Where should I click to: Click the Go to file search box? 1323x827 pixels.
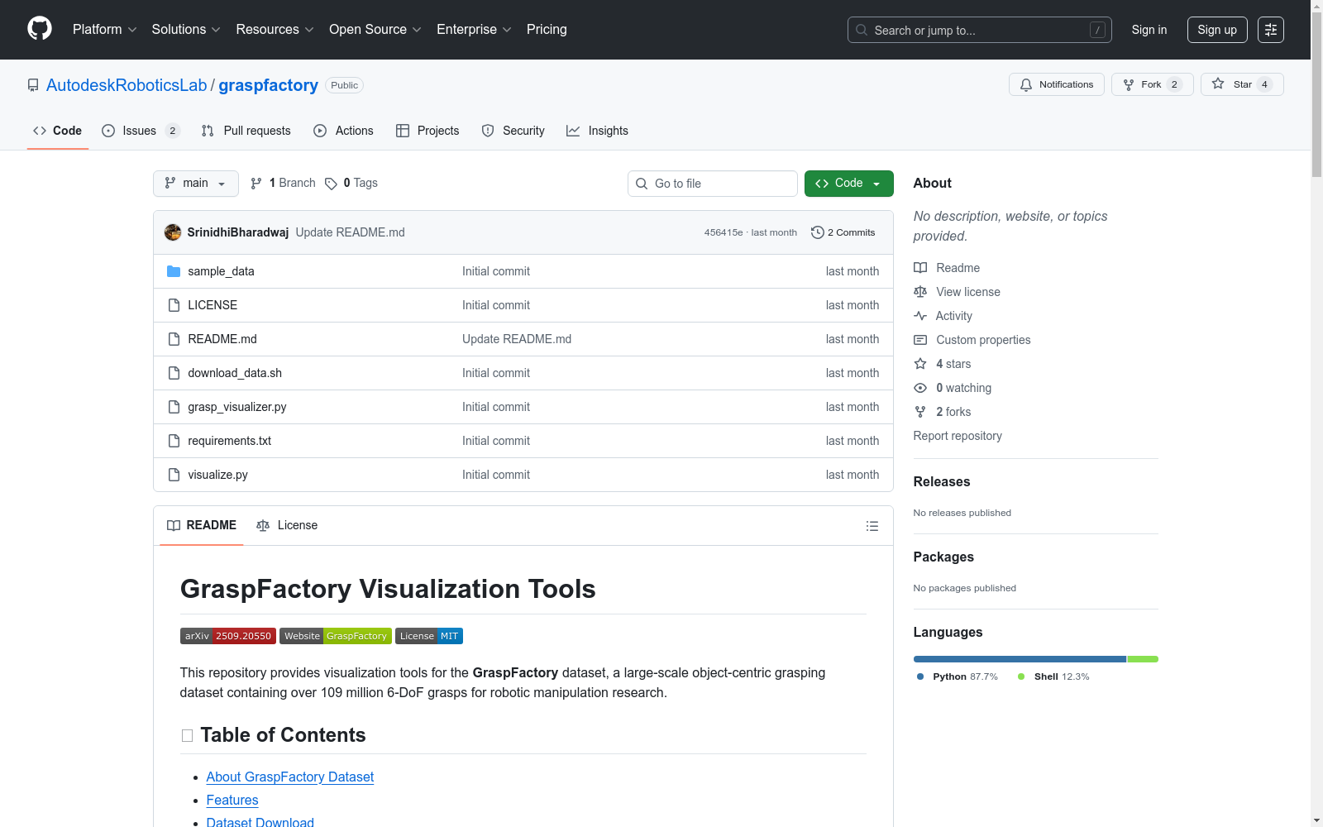(713, 184)
